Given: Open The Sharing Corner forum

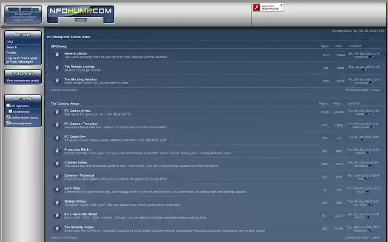Looking at the screenshot, I should point(79,227).
